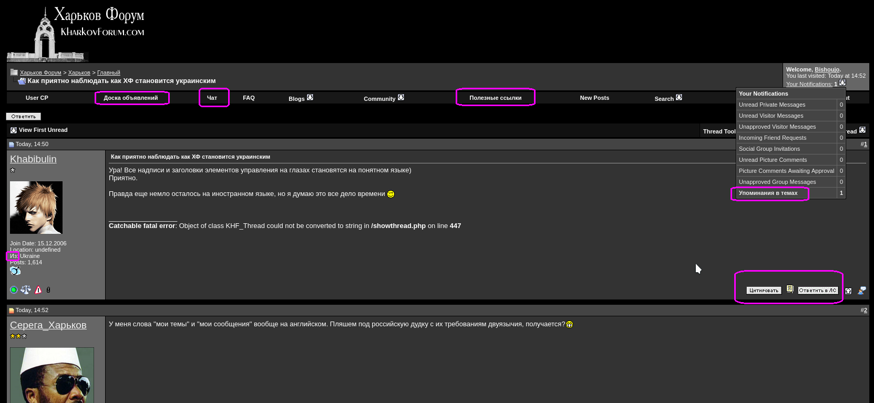Click the person with speech bubble icon
The image size is (874, 403).
862,290
